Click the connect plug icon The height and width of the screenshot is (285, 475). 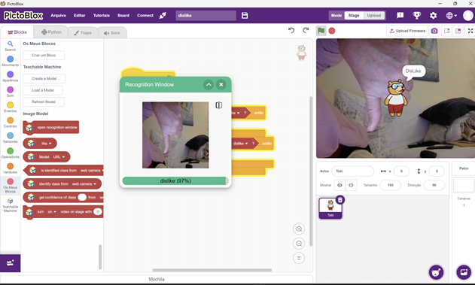click(x=163, y=16)
